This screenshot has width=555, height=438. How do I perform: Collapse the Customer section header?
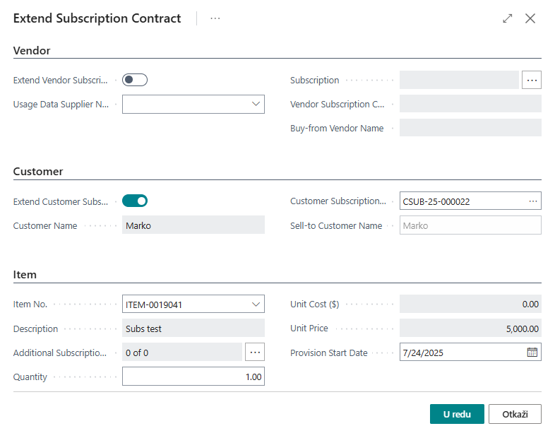coord(38,172)
